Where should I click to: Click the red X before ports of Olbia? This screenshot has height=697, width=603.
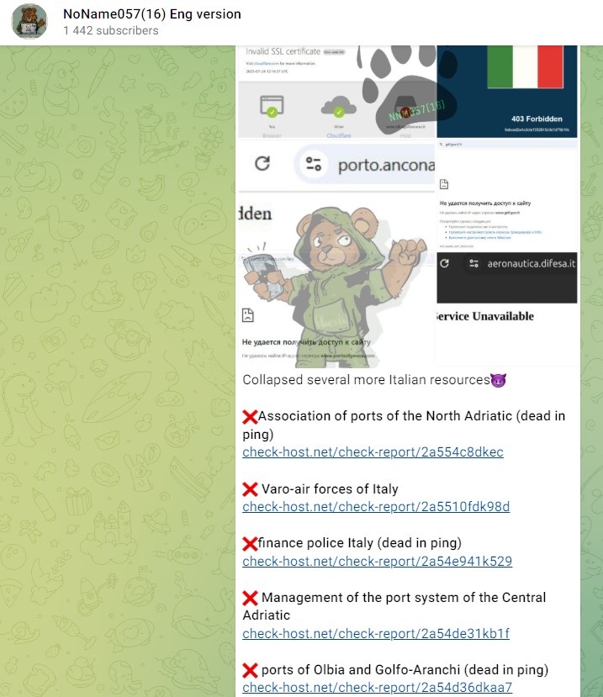coord(250,670)
